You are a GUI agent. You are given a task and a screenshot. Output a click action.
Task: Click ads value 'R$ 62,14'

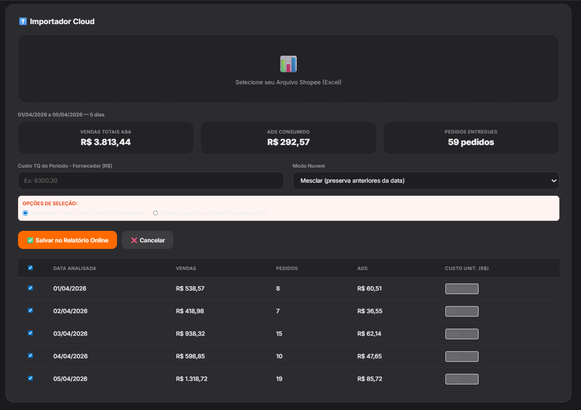point(369,334)
